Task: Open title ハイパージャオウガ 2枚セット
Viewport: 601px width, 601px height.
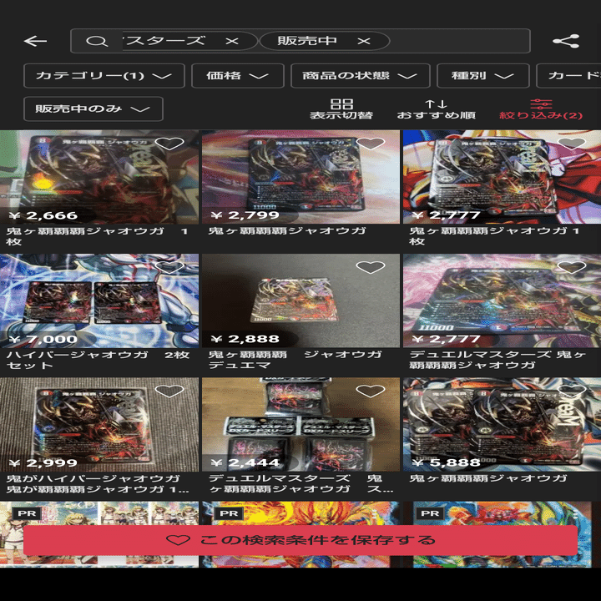Action: click(x=98, y=360)
